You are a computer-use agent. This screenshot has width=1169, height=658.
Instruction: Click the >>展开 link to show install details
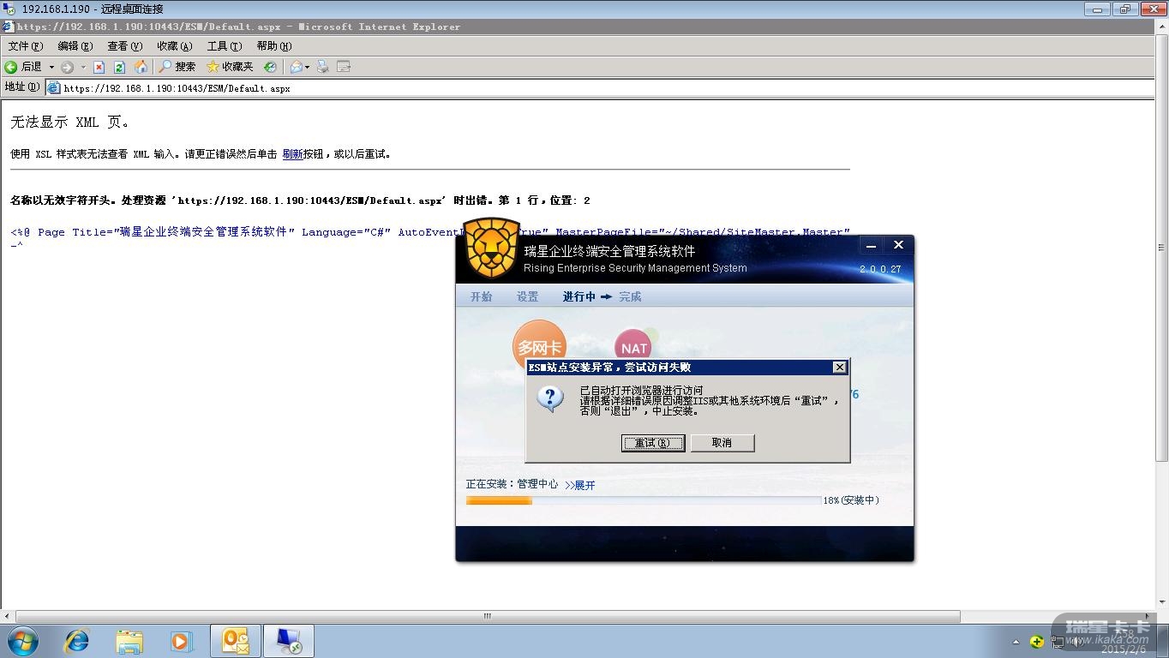click(x=579, y=485)
